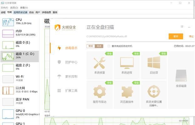Image resolution: width=195 pixels, height=125 pixels.
Task: Click the 安全 badge on 系统修复 card
Action: pos(109,54)
